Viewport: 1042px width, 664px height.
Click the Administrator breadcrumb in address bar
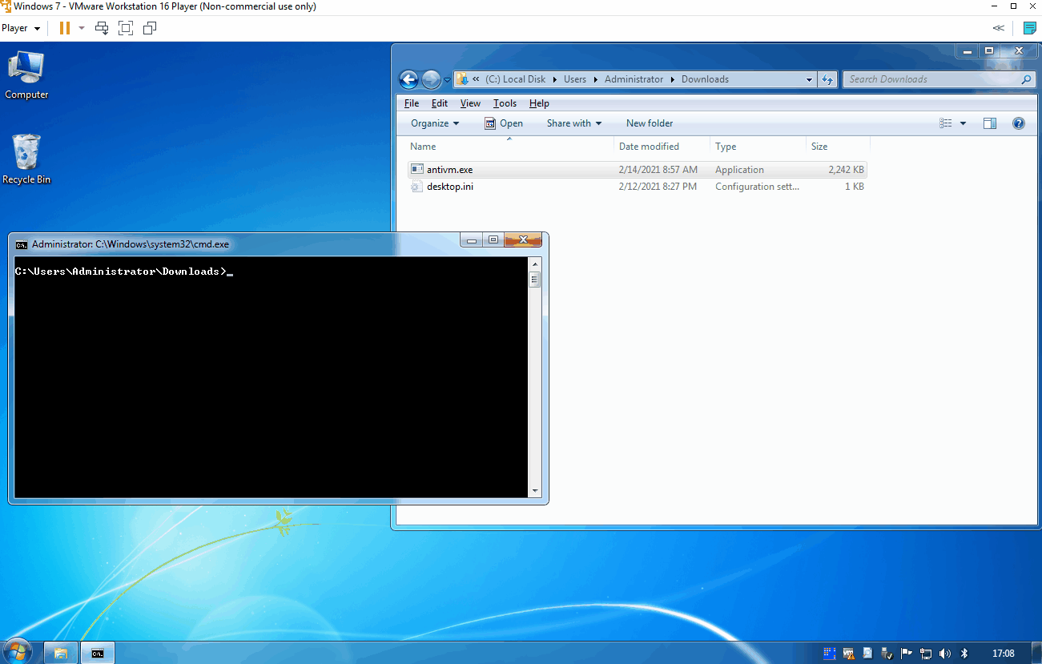point(634,79)
